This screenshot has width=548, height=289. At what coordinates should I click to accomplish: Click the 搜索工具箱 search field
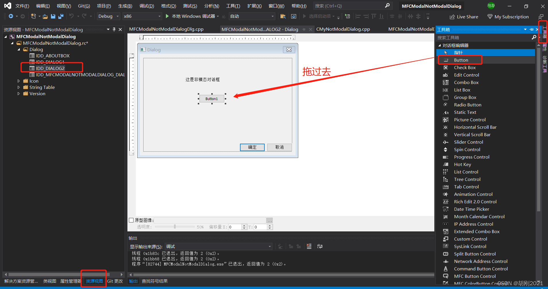(x=484, y=38)
